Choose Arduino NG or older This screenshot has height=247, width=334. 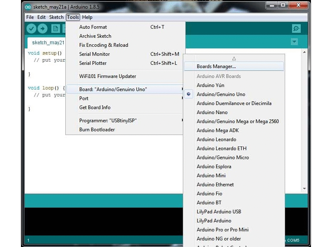[x=234, y=239]
